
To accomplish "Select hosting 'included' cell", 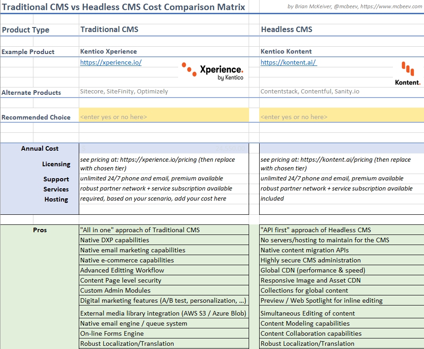I will point(342,199).
